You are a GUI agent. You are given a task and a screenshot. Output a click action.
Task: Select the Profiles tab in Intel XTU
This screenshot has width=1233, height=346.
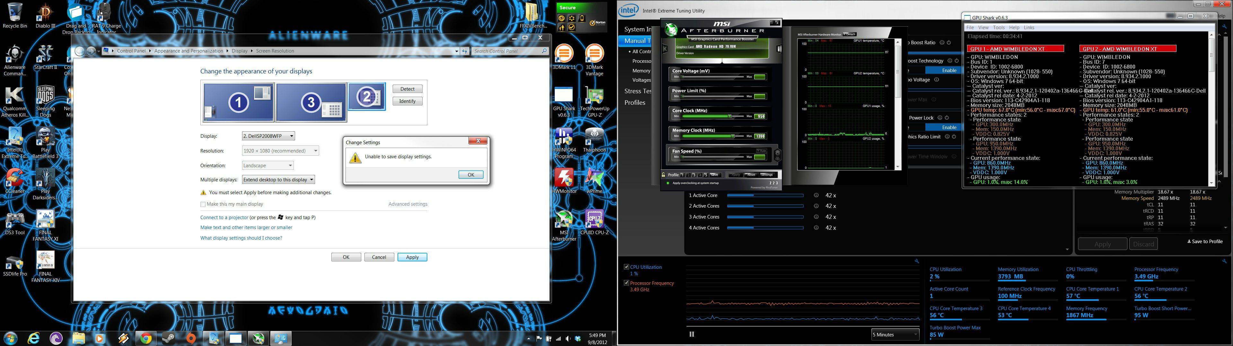click(635, 102)
